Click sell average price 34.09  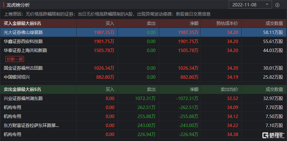233,107
